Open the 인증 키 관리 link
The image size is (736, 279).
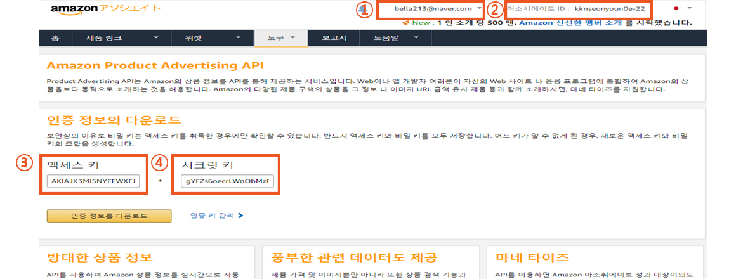pos(216,216)
